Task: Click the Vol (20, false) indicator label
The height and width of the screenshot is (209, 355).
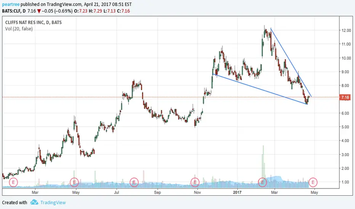Action: (19, 29)
